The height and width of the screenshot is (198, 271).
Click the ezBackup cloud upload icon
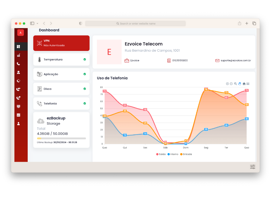[41, 121]
